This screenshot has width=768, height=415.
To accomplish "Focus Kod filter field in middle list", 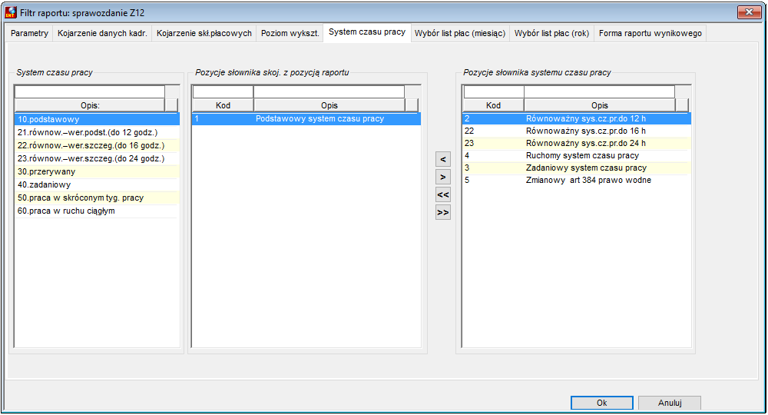I will 223,92.
